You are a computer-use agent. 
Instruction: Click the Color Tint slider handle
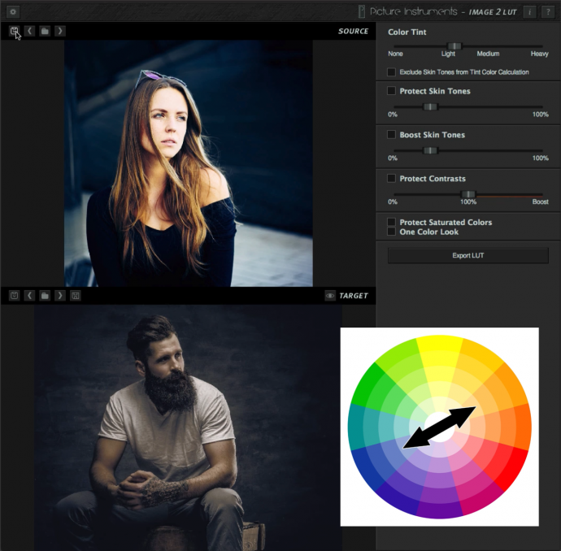click(x=454, y=46)
